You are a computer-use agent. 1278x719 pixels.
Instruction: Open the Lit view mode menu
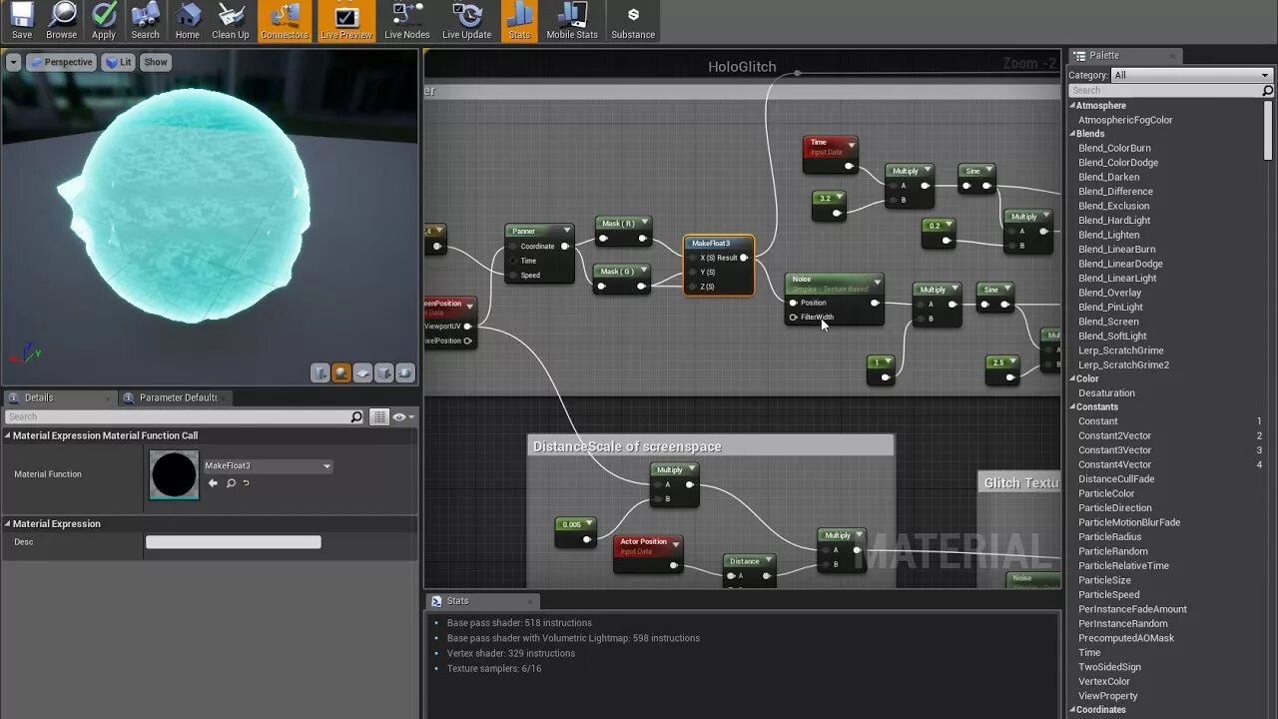[x=118, y=62]
